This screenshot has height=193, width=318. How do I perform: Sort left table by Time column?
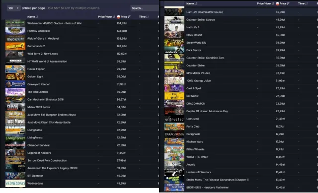click(x=144, y=17)
